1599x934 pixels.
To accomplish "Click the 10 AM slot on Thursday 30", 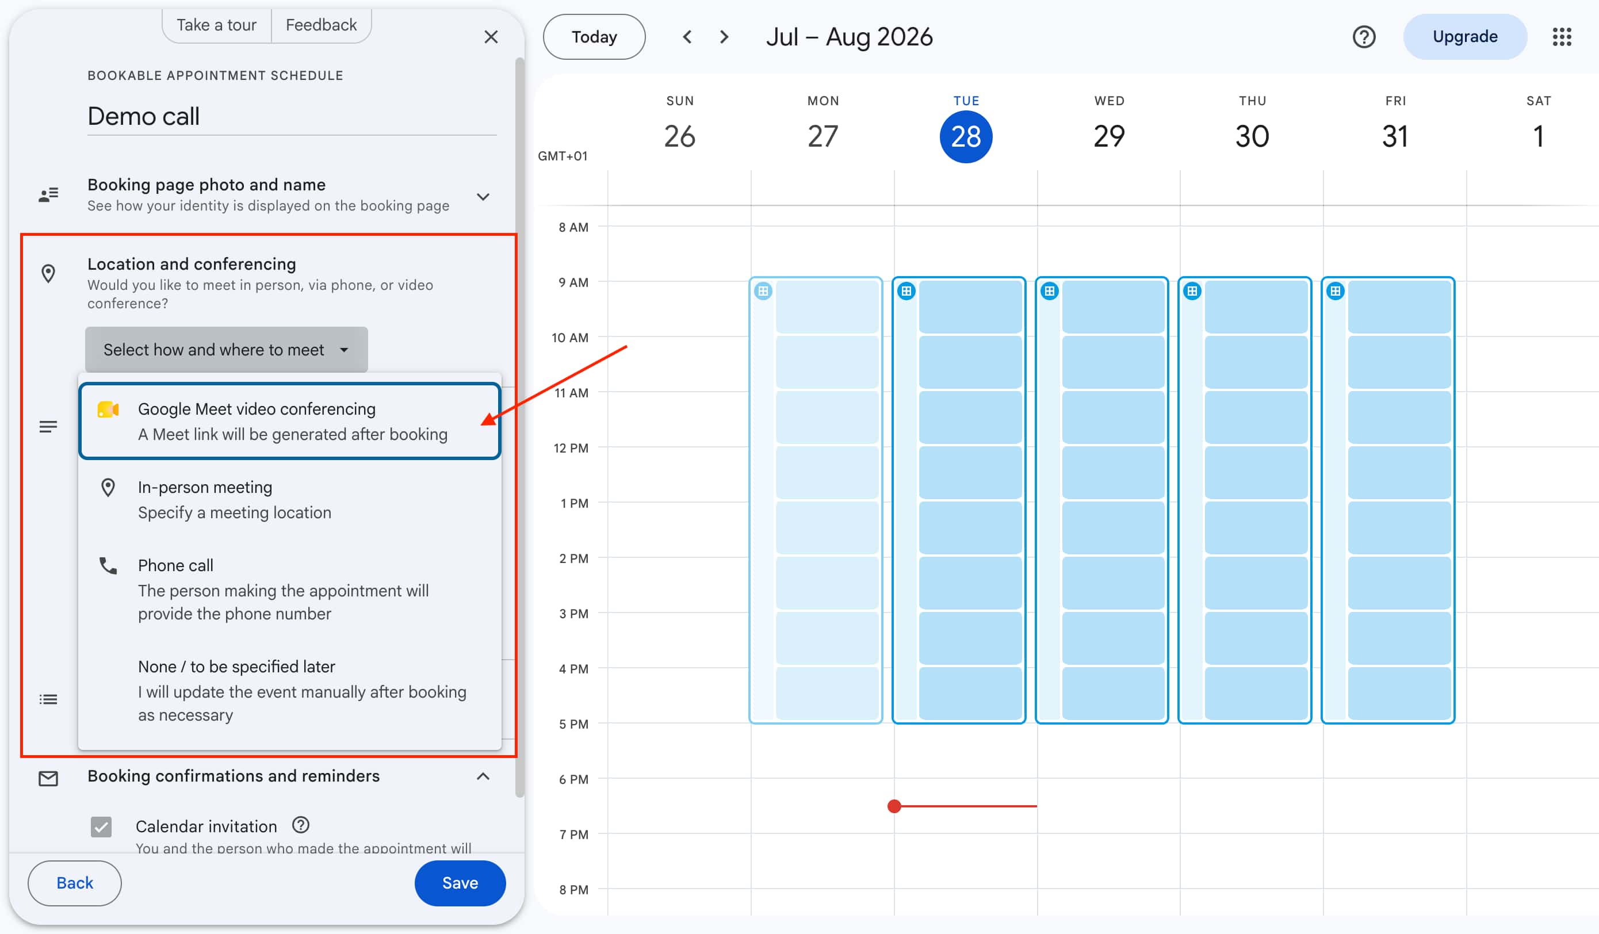I will 1256,362.
